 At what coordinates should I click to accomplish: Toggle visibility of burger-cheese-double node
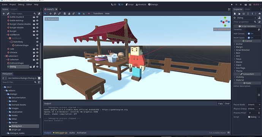pos(37,24)
